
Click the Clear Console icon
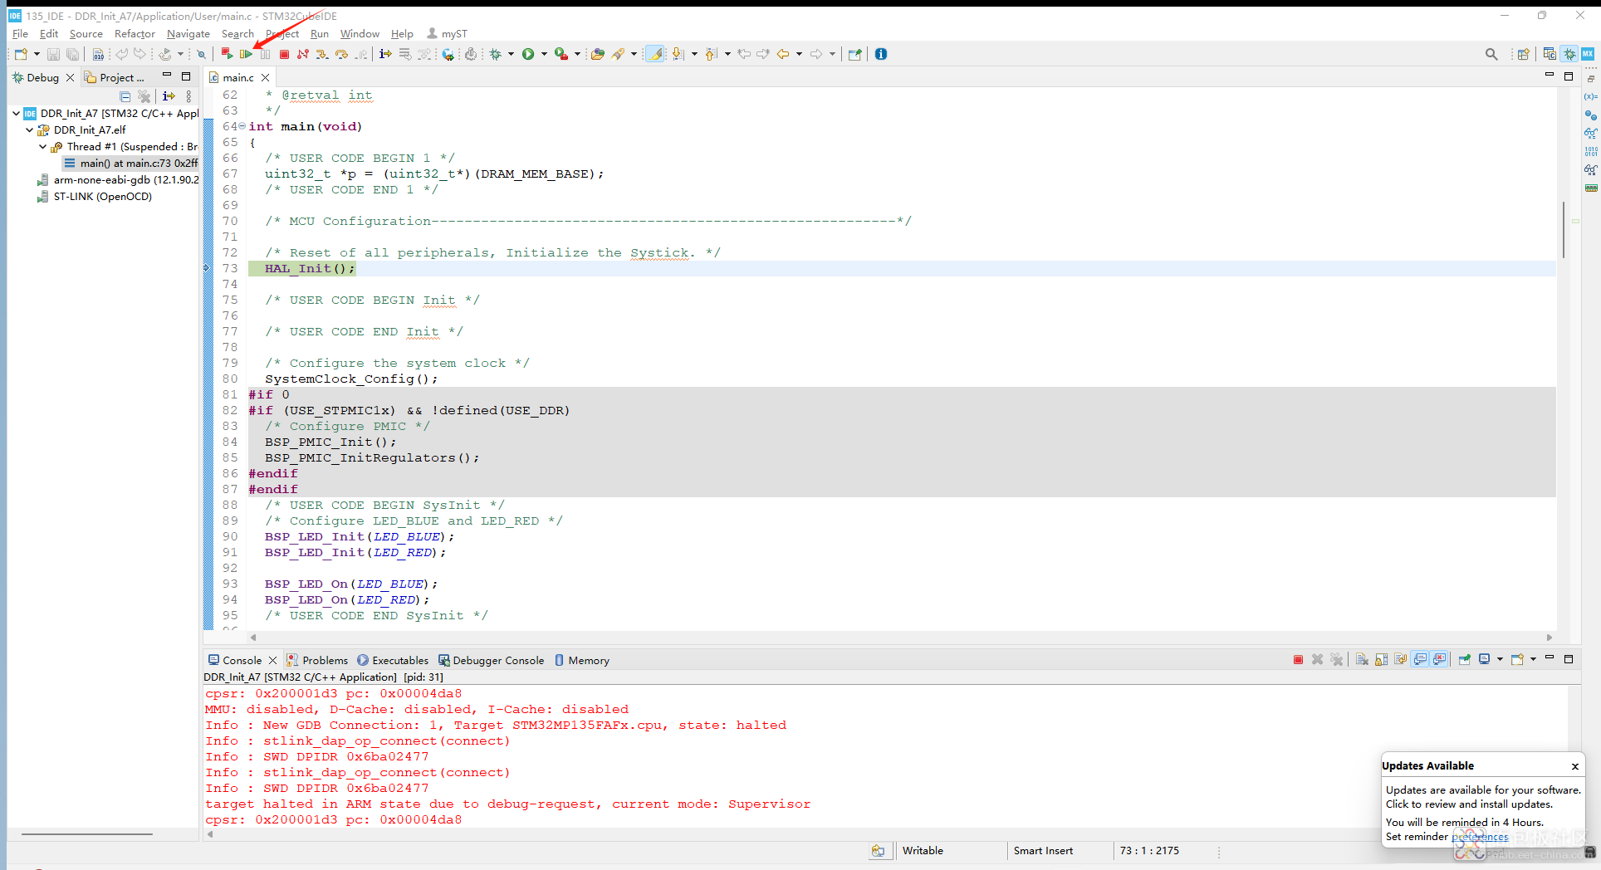click(1362, 660)
